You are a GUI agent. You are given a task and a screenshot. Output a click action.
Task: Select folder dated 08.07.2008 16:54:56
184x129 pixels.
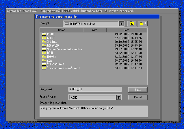pos(49,60)
